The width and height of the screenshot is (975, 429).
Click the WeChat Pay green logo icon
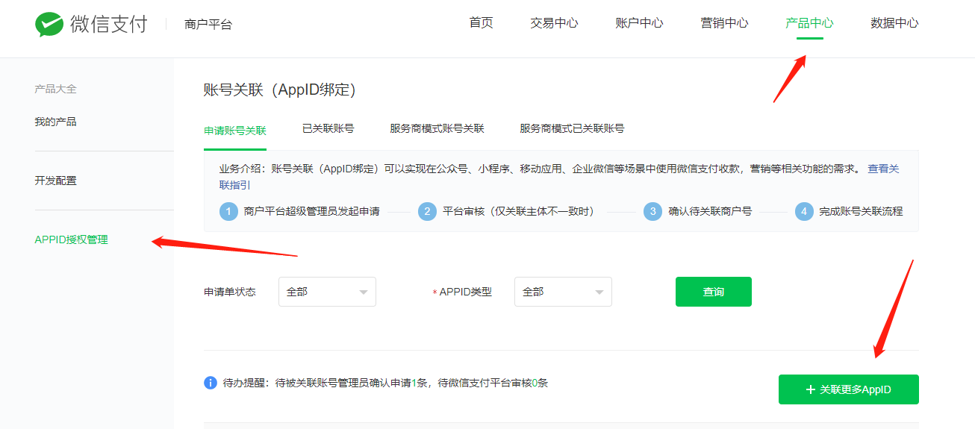coord(49,24)
